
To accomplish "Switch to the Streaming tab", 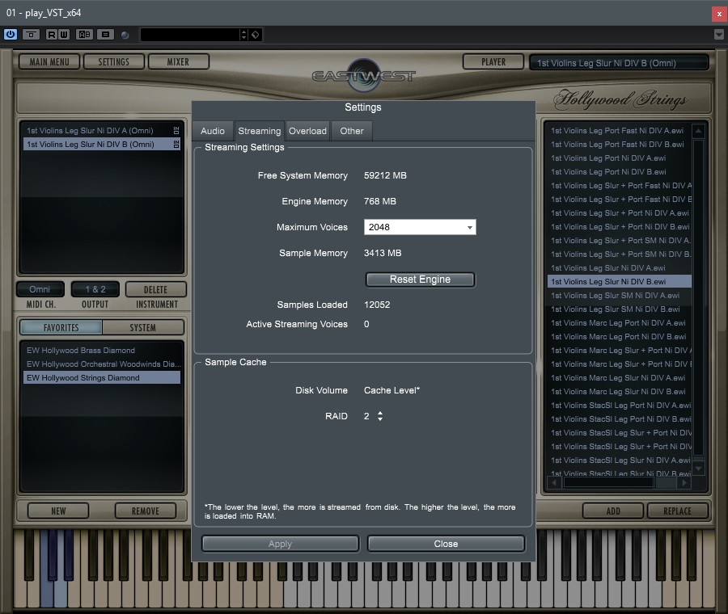I will (x=260, y=131).
